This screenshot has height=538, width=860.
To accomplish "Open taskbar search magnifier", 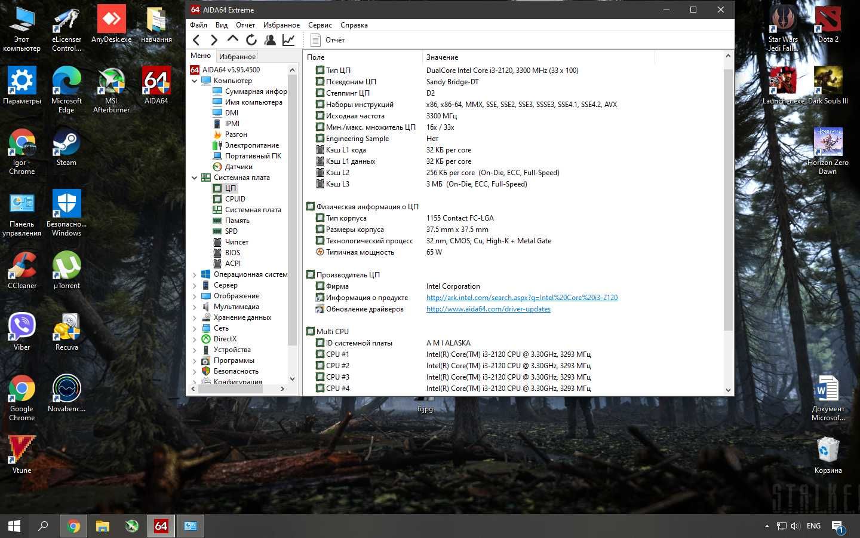I will (43, 526).
